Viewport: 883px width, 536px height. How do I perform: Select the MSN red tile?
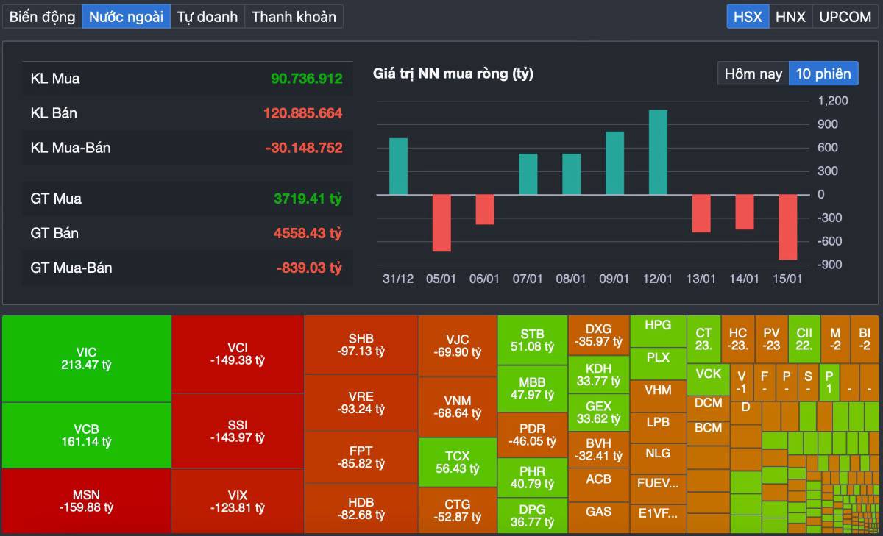point(86,501)
